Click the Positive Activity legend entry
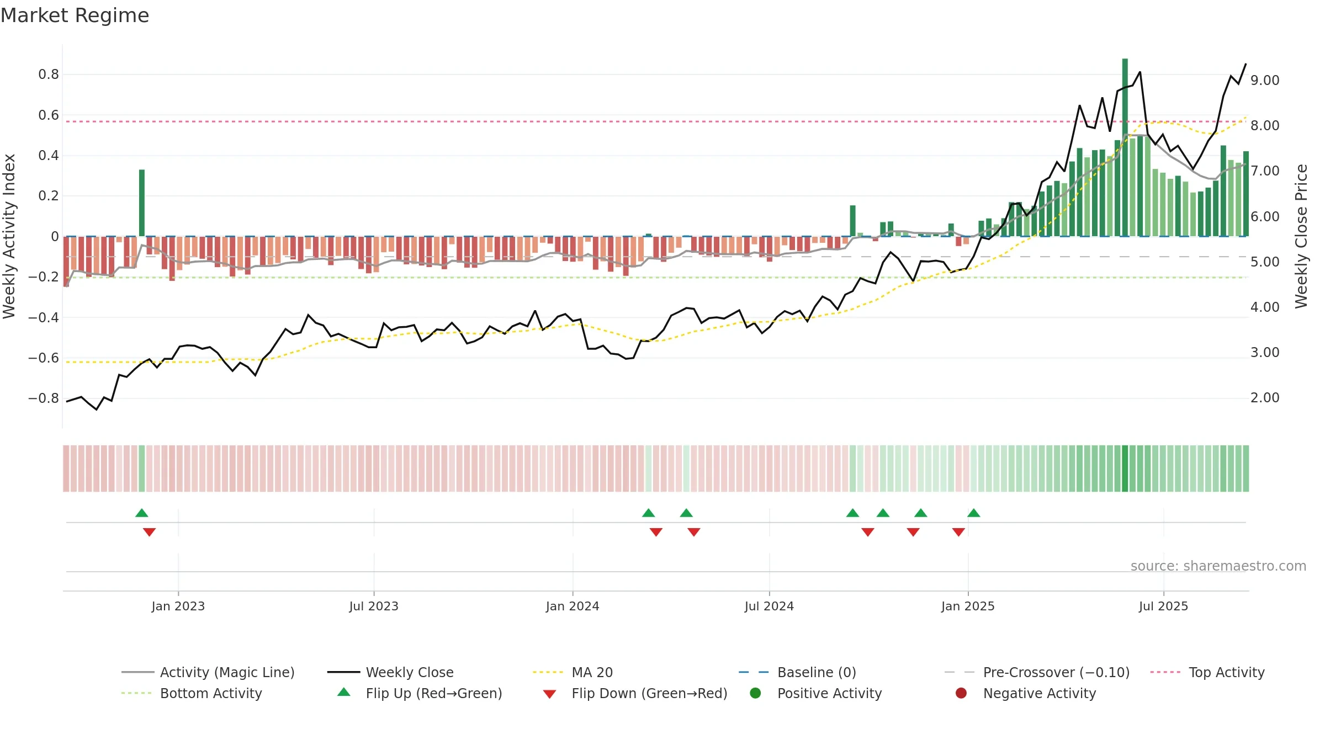The image size is (1325, 745). 815,693
